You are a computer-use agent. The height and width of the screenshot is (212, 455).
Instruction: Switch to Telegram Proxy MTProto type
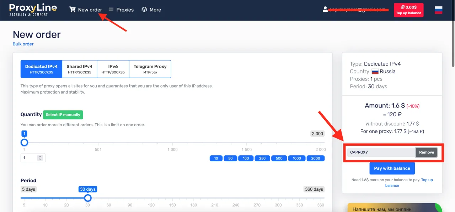[x=150, y=69]
